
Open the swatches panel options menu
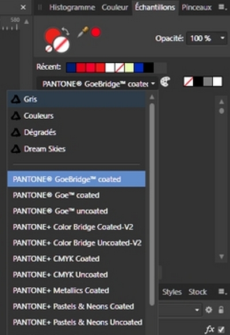tap(223, 7)
